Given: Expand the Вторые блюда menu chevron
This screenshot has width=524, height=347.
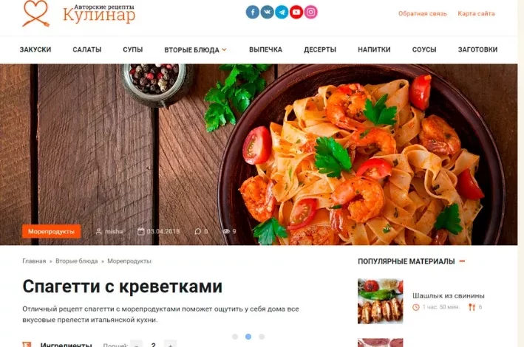Looking at the screenshot, I should [224, 49].
